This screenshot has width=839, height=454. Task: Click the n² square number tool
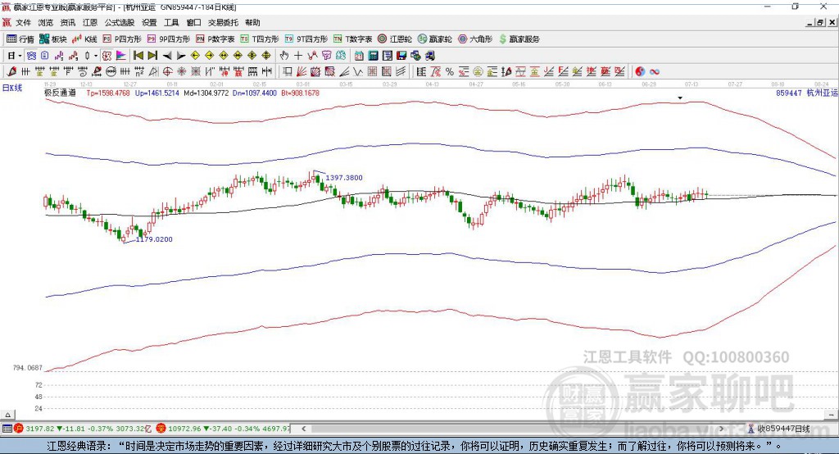click(139, 72)
